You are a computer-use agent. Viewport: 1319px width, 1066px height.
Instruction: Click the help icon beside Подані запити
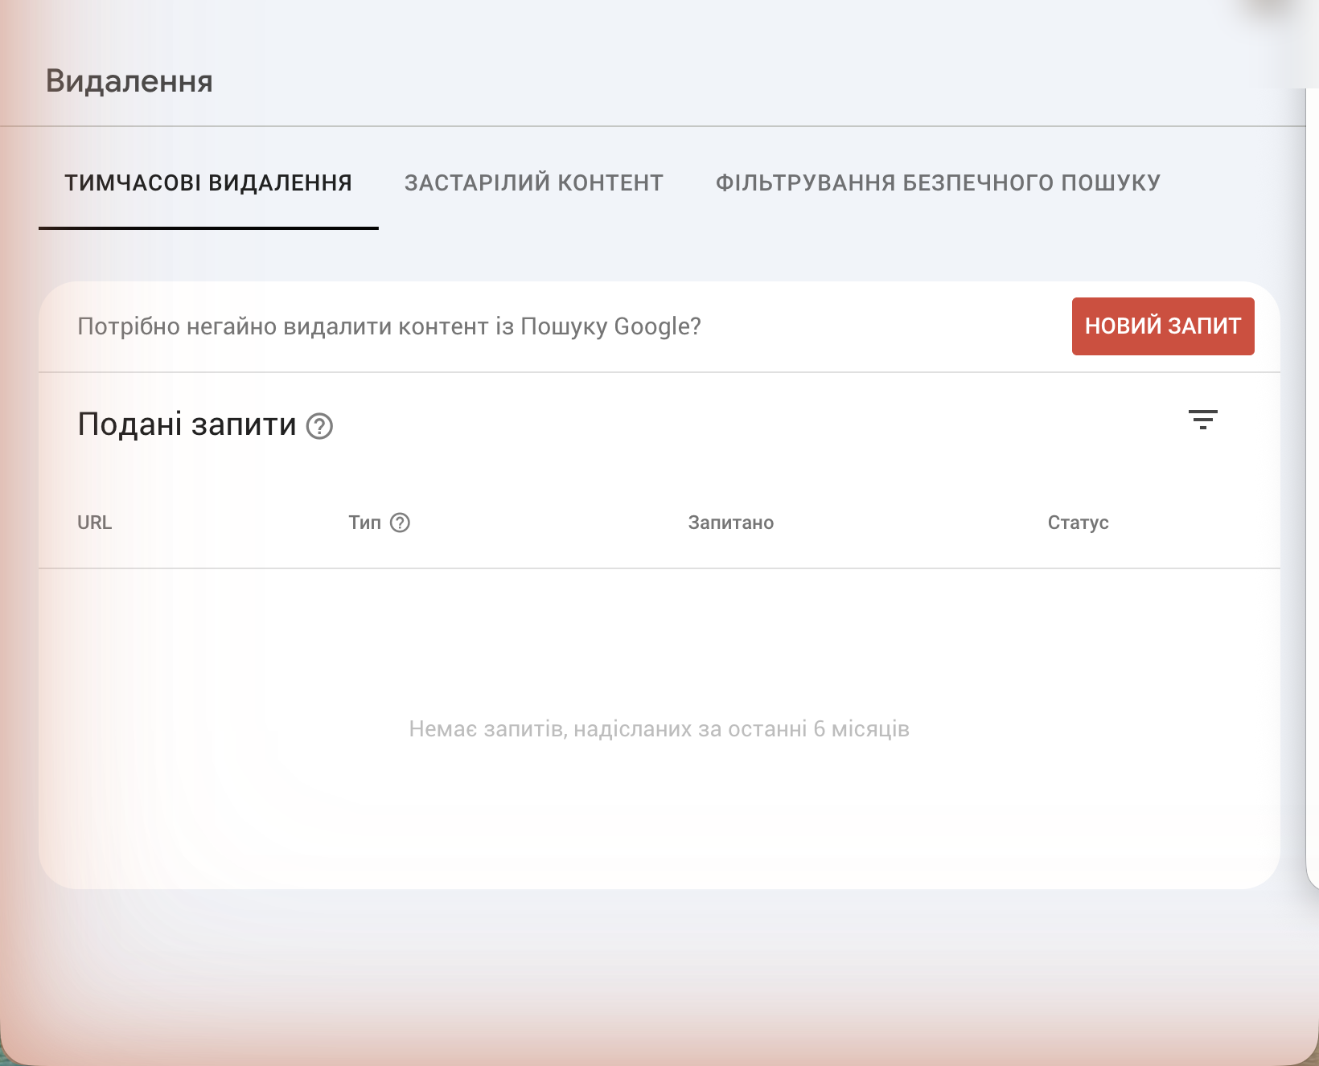(319, 426)
